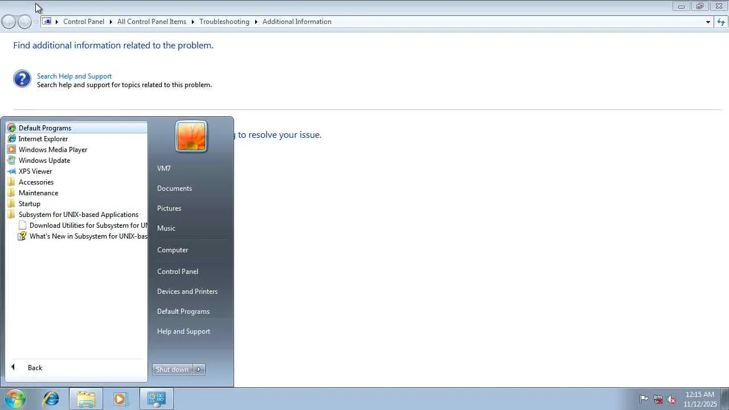Click the network status tray icon
This screenshot has width=729, height=410.
[x=658, y=399]
